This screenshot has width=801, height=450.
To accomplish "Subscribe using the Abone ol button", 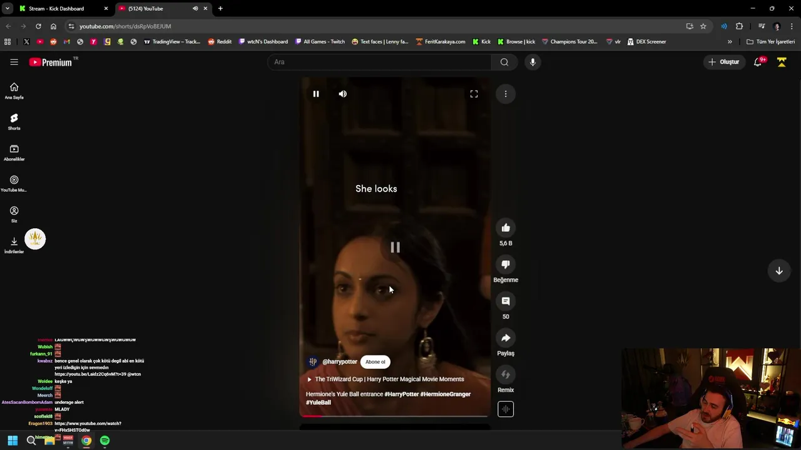I will coord(375,362).
